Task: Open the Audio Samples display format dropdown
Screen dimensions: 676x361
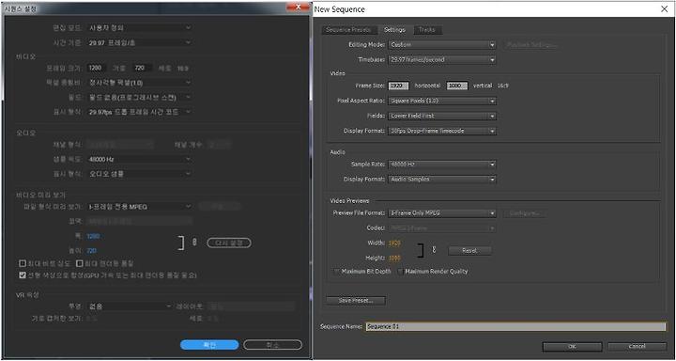Action: point(442,180)
